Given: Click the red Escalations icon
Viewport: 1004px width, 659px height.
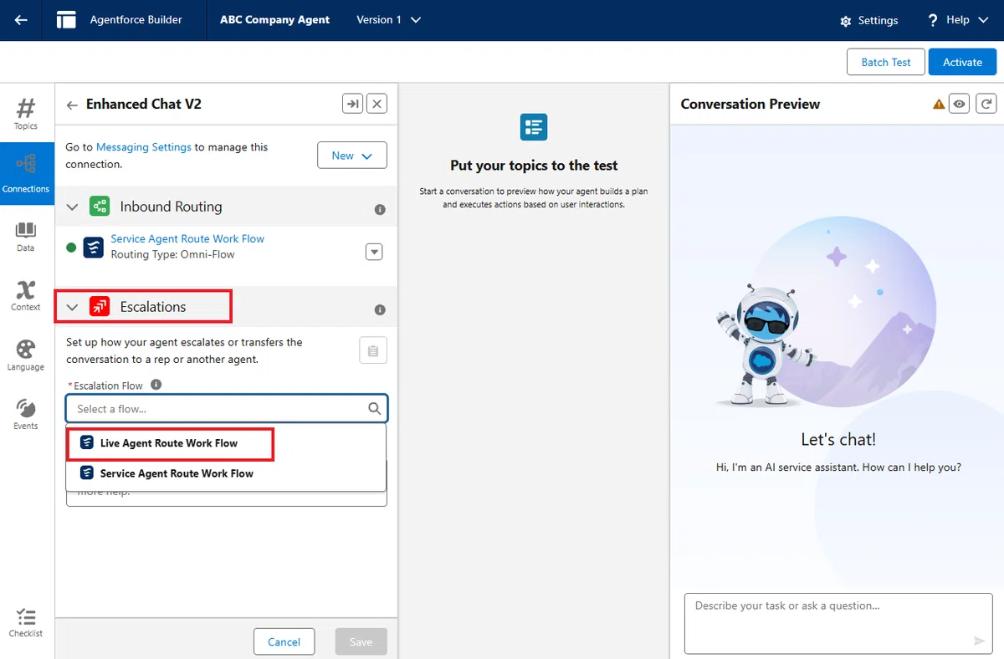Looking at the screenshot, I should coord(100,307).
